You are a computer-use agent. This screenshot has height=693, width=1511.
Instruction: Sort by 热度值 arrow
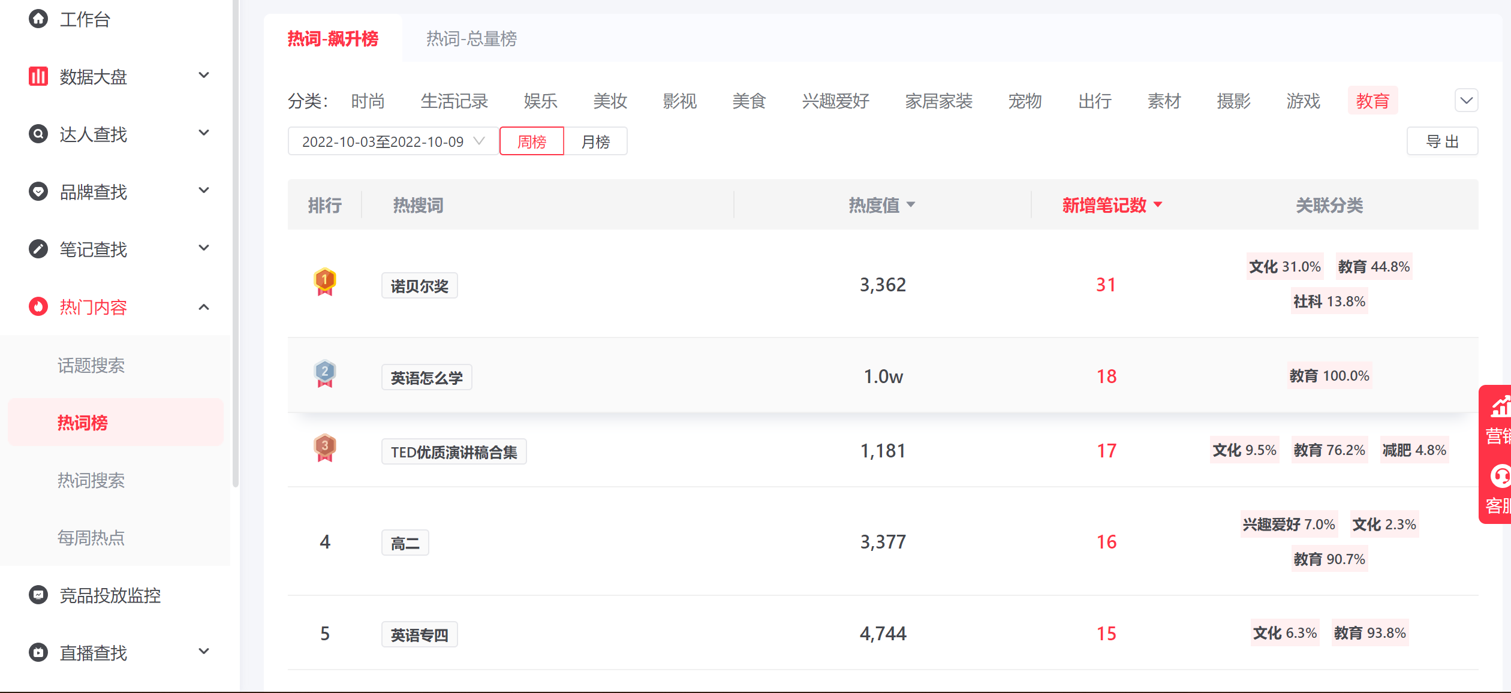coord(911,205)
